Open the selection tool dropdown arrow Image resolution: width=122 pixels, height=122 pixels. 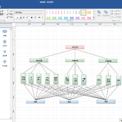coord(5,14)
